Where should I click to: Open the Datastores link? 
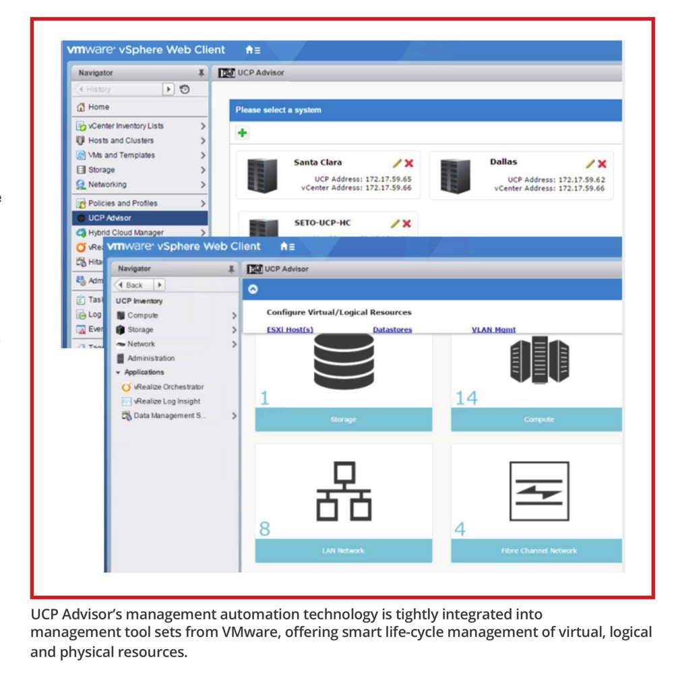pyautogui.click(x=392, y=330)
